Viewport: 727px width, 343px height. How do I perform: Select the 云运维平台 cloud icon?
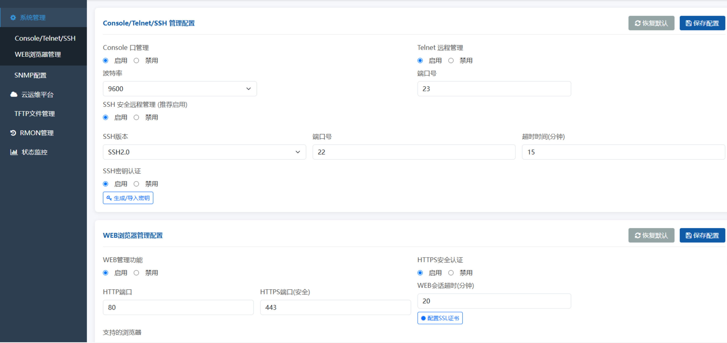pyautogui.click(x=14, y=94)
